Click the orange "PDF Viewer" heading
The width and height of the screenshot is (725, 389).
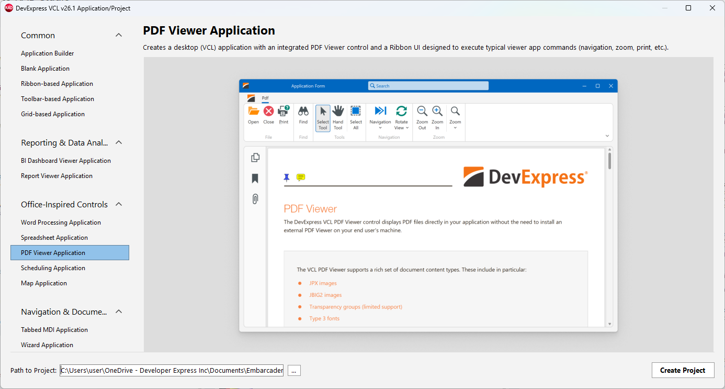click(310, 209)
